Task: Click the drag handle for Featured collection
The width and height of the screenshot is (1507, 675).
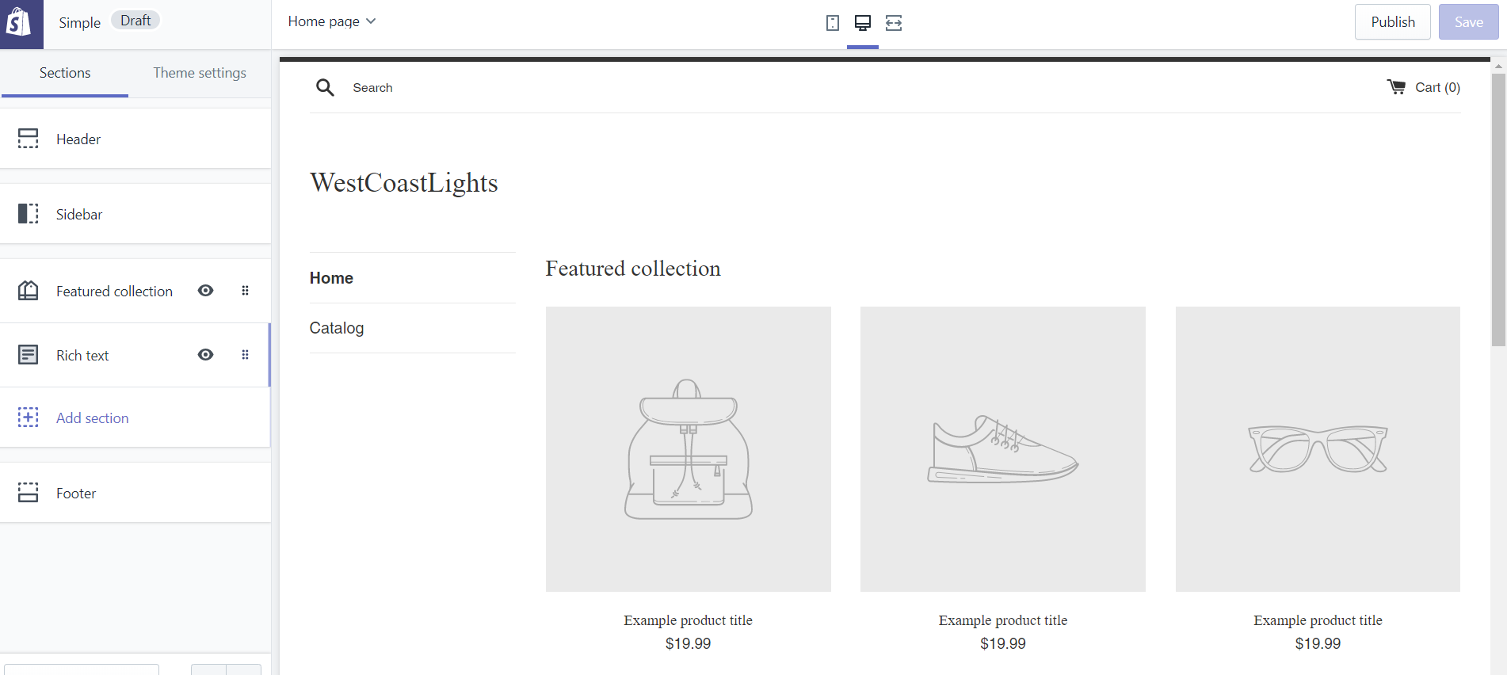Action: click(246, 291)
